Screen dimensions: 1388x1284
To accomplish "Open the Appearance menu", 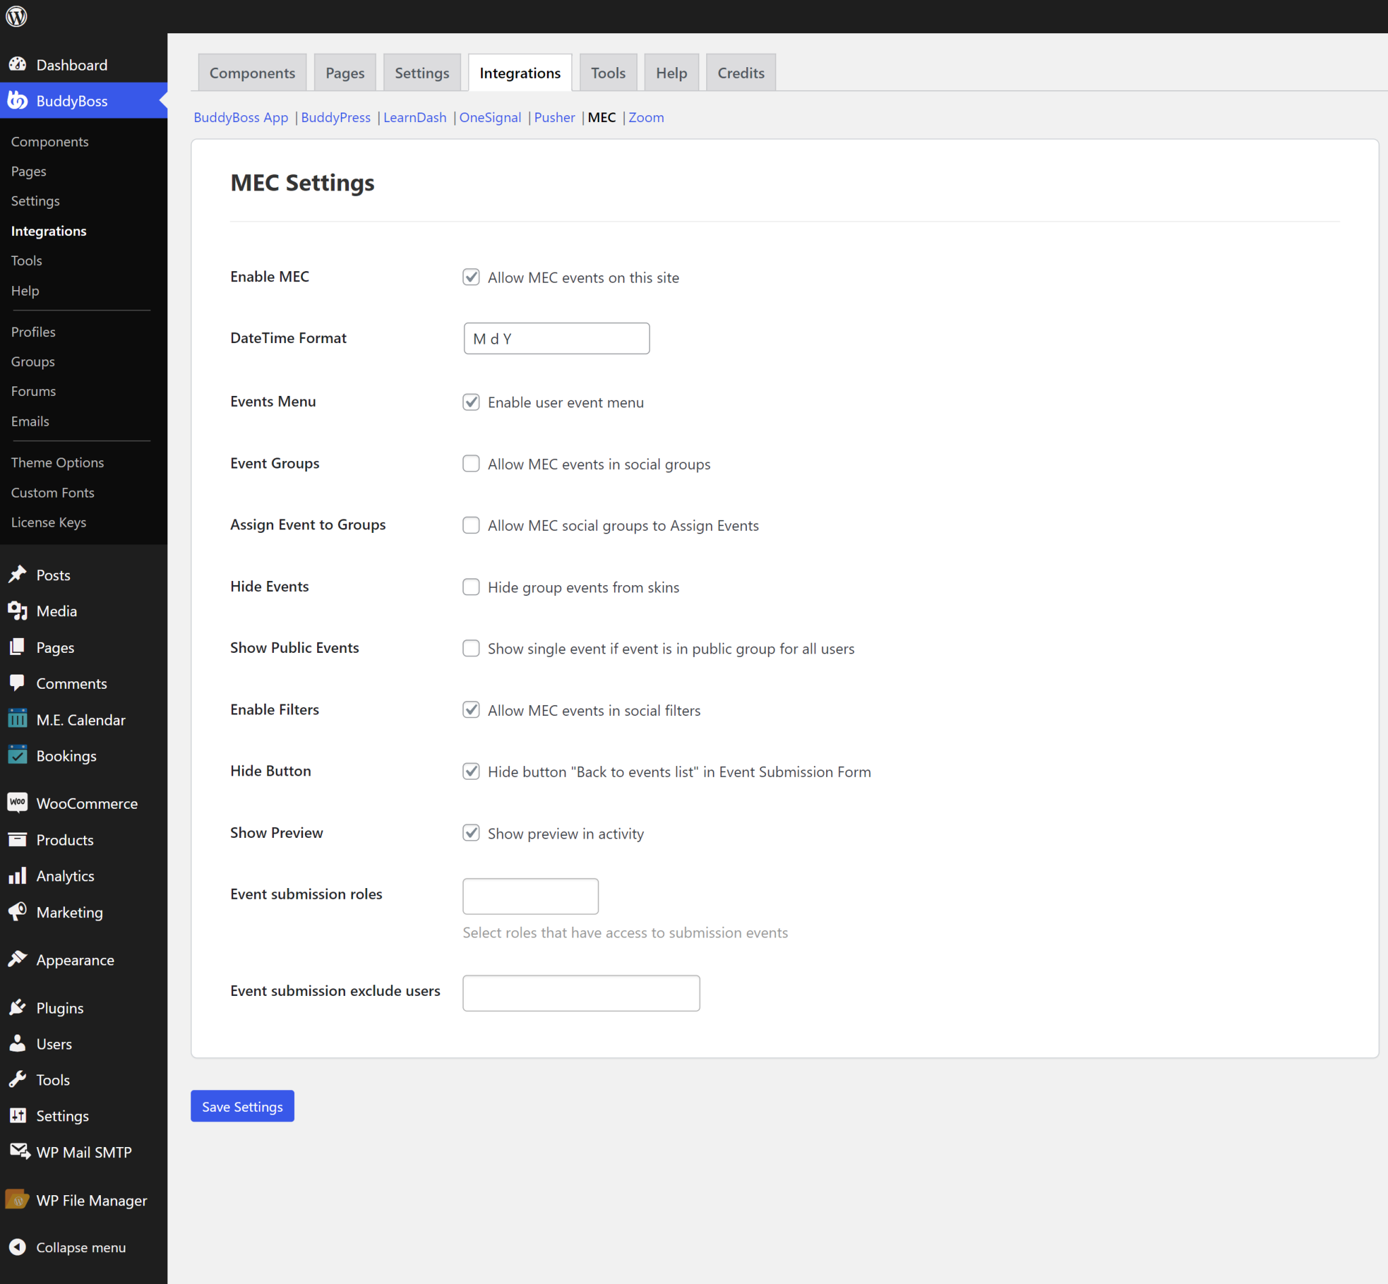I will pyautogui.click(x=75, y=959).
